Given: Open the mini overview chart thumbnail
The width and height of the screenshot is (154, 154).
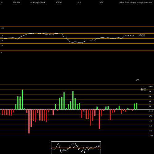Looking at the screenshot, I should click(x=76, y=148).
